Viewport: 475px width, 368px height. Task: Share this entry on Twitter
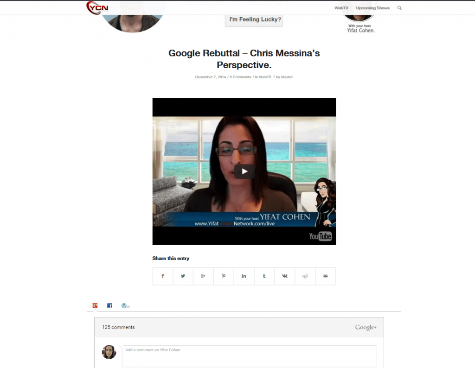tap(183, 276)
